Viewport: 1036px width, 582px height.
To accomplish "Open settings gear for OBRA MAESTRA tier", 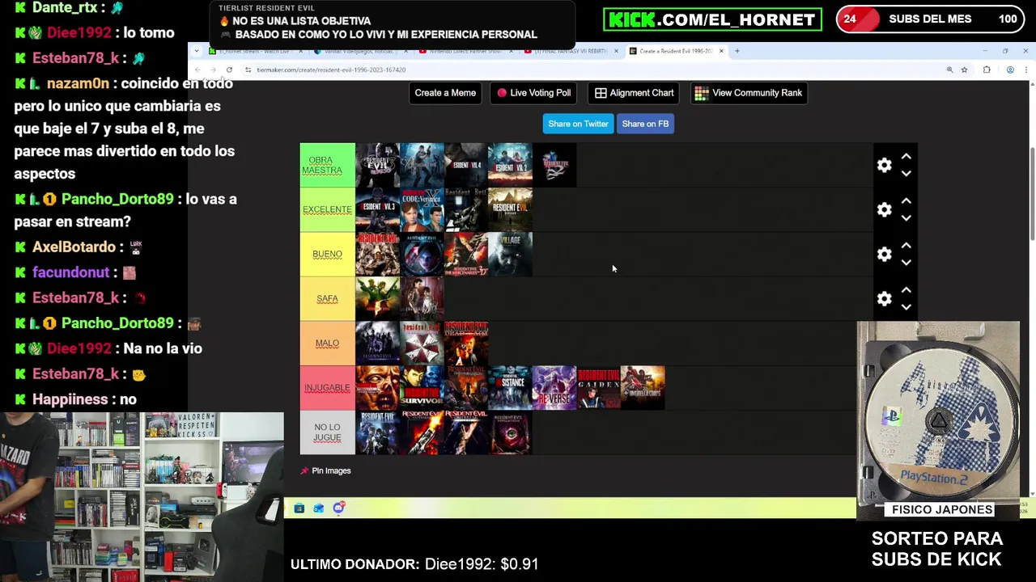I will tap(884, 165).
